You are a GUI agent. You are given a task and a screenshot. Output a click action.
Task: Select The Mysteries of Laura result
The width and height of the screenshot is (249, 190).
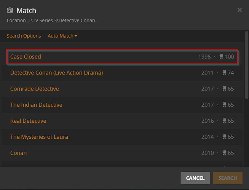coord(39,137)
